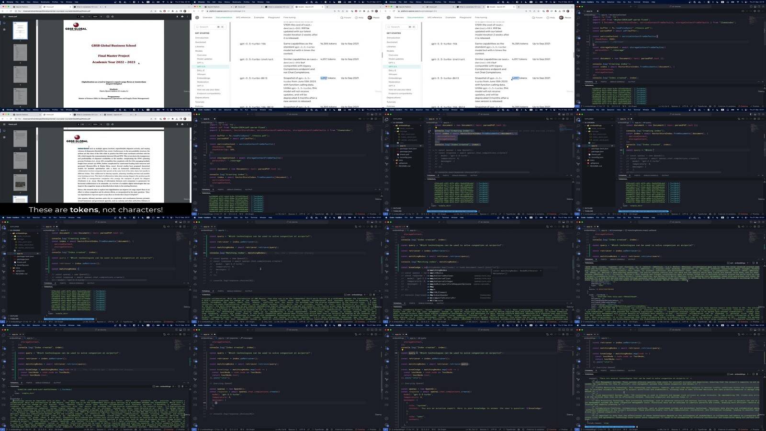Open Playground link in first OpenAI docs window
Screen dimensions: 766x431
click(274, 17)
